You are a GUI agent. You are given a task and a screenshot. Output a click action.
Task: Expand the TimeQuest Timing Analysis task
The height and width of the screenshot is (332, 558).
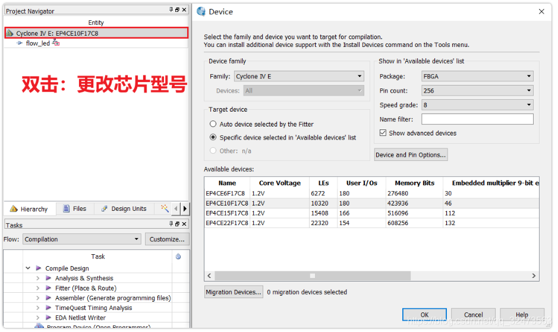click(37, 308)
